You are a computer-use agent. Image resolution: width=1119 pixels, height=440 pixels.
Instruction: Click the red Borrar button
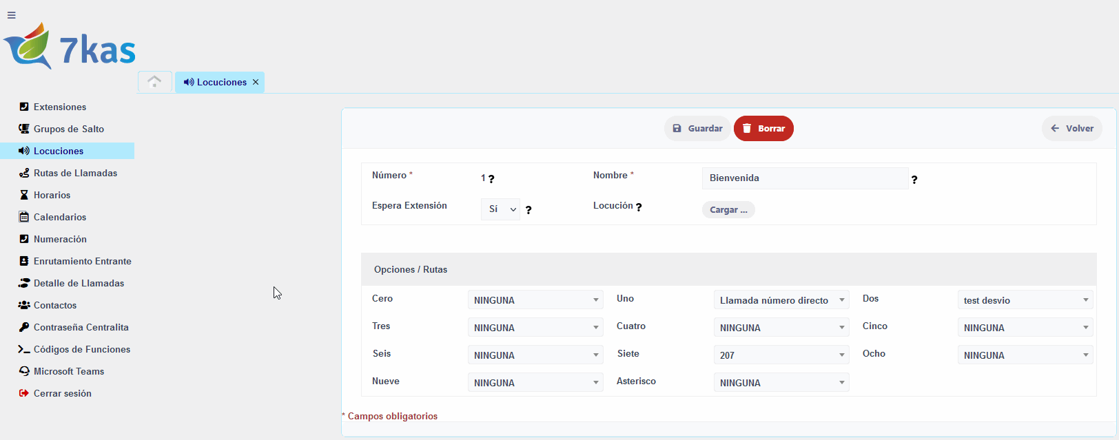pos(763,129)
